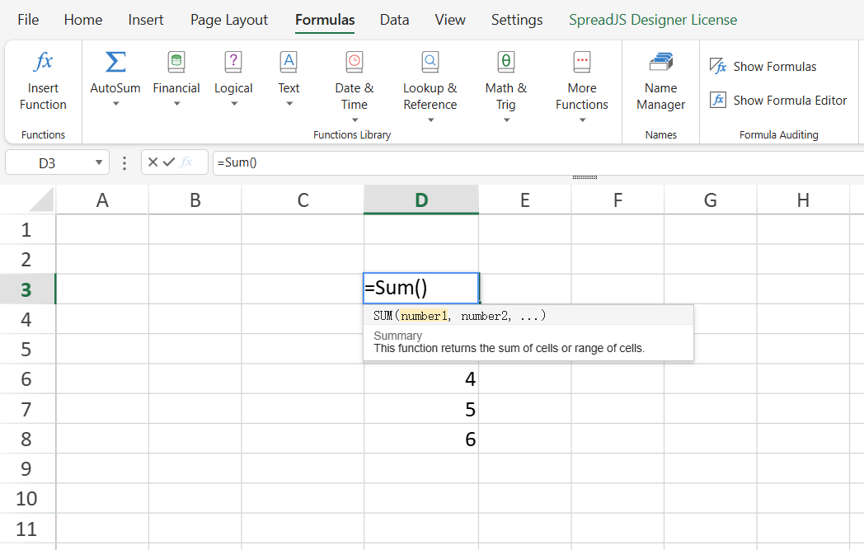Image resolution: width=864 pixels, height=550 pixels.
Task: Open the three-dot menu next to the name box
Action: tap(124, 162)
